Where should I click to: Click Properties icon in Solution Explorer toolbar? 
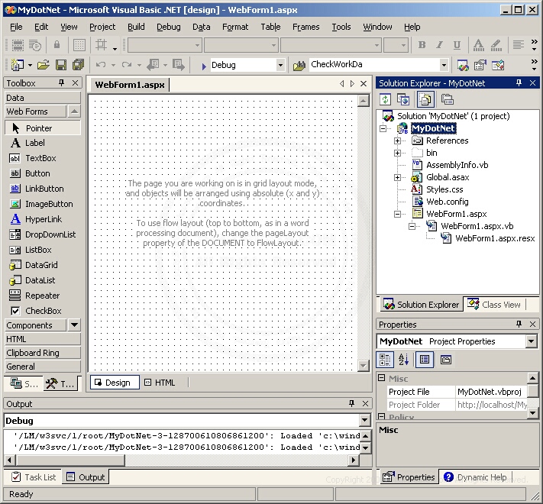[447, 100]
